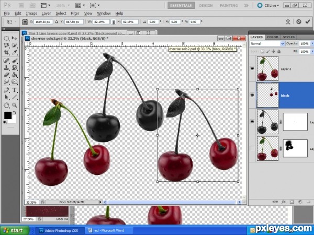
Task: Open Adobe Photoshop CS5 taskbar button
Action: 60,231
